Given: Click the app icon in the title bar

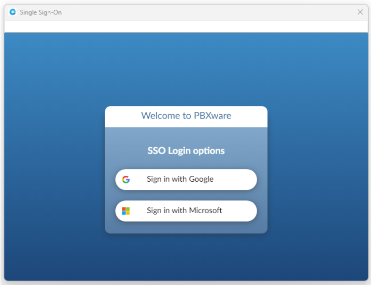Looking at the screenshot, I should [x=12, y=12].
